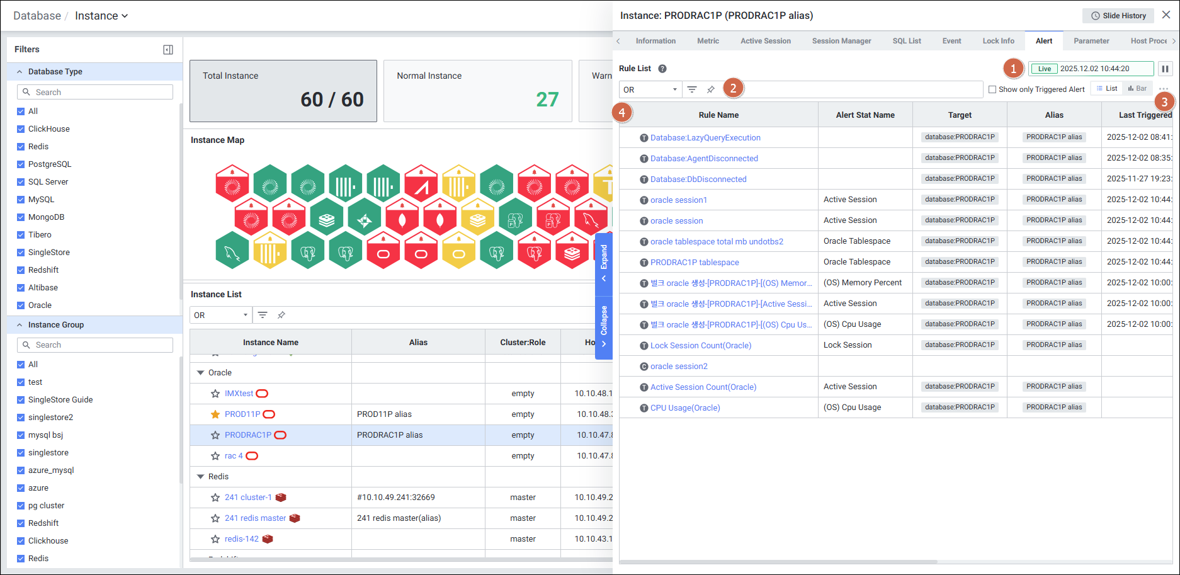Viewport: 1180px width, 575px height.
Task: Collapse the Database Type filter section
Action: 20,72
